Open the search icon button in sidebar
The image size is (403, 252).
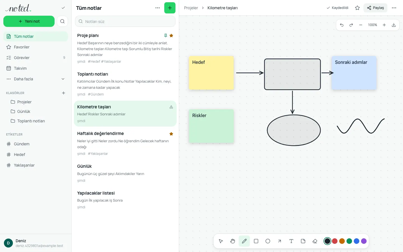62,21
